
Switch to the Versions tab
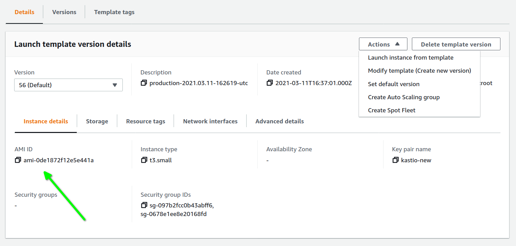(x=64, y=12)
